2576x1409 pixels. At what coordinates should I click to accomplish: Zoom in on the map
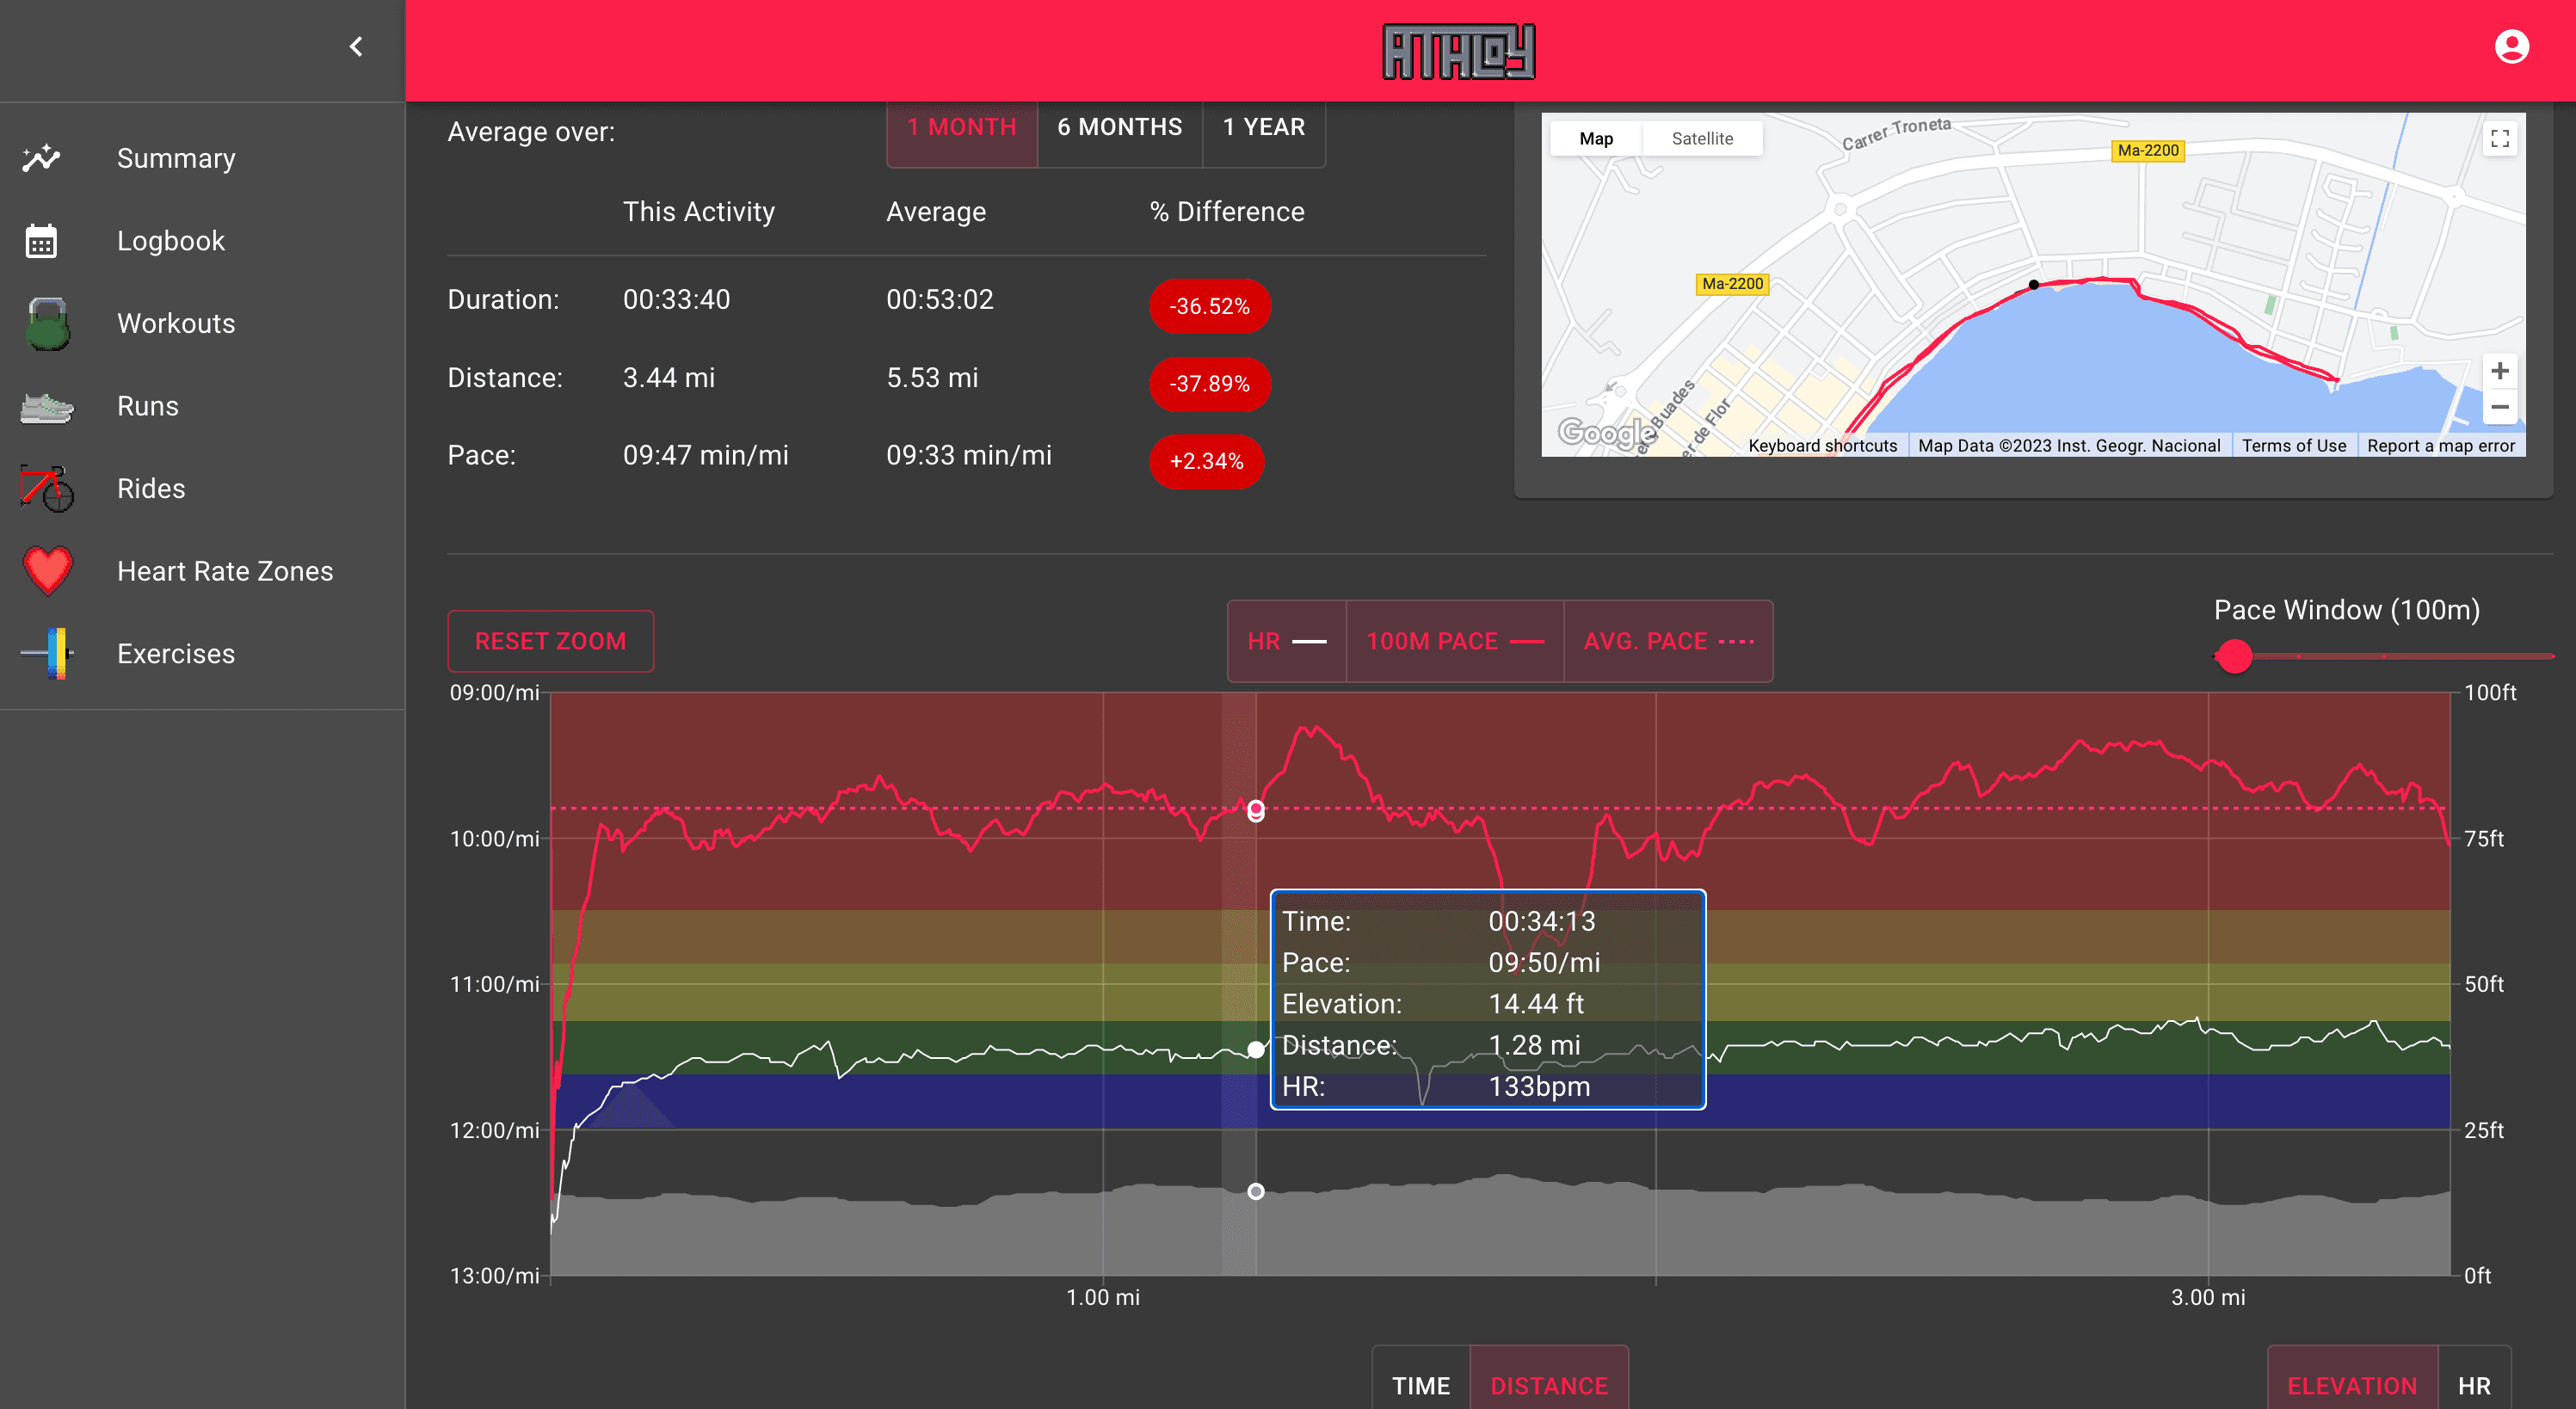(2499, 371)
